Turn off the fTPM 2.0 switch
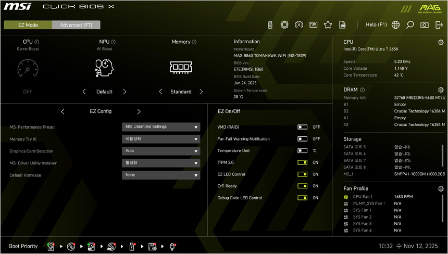The image size is (448, 254). pos(302,162)
